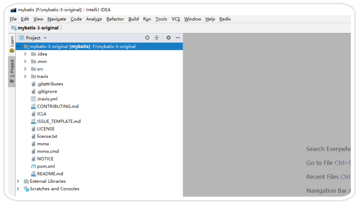
Task: Click the src folder icon
Action: pyautogui.click(x=33, y=69)
